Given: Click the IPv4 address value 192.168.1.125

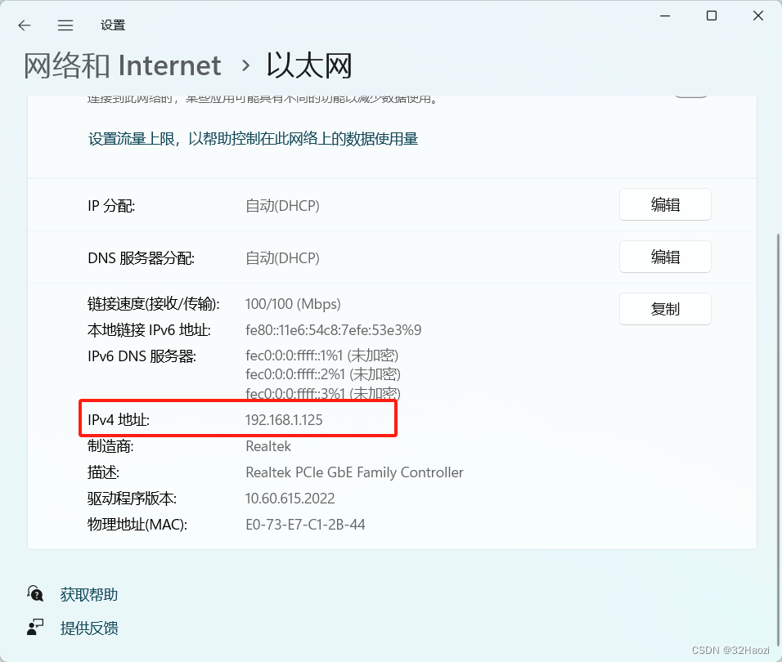Looking at the screenshot, I should 290,420.
